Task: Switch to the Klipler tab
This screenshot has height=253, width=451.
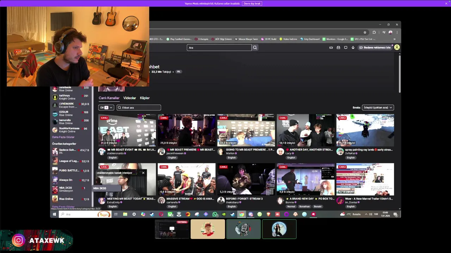Action: [145, 98]
